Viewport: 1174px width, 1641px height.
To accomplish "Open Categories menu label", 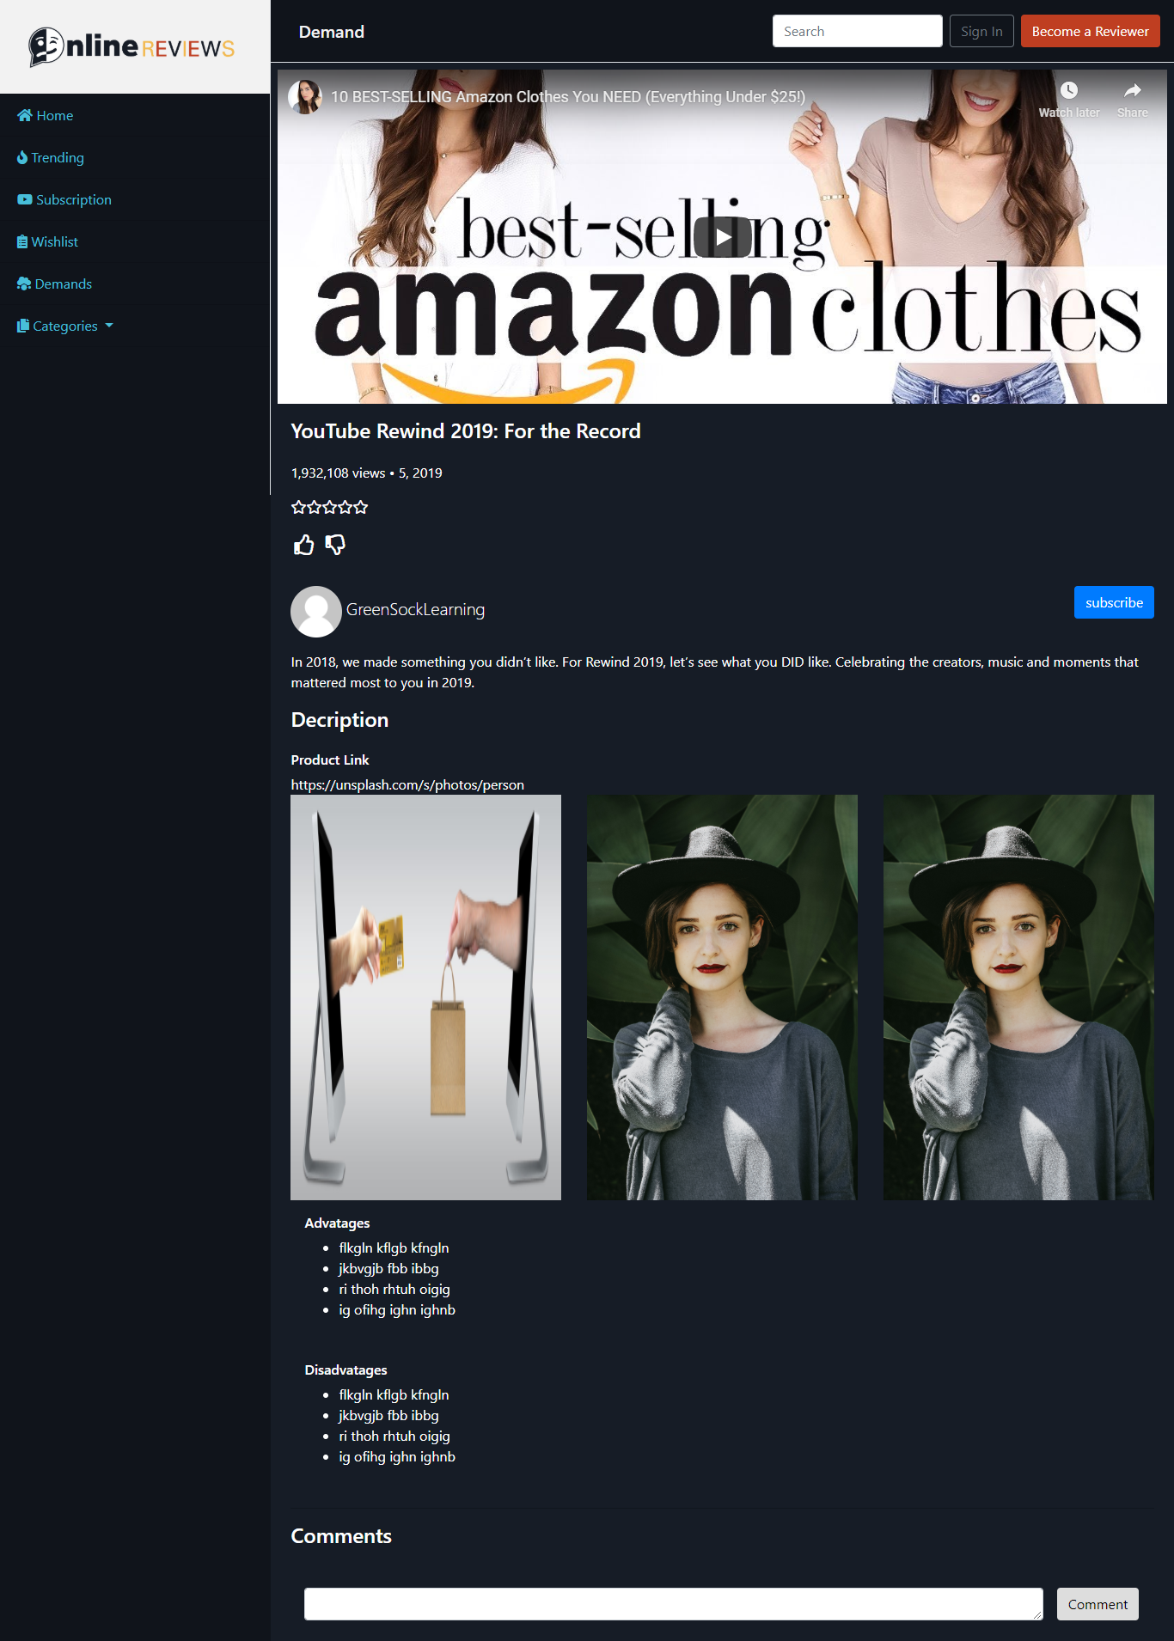I will click(65, 326).
